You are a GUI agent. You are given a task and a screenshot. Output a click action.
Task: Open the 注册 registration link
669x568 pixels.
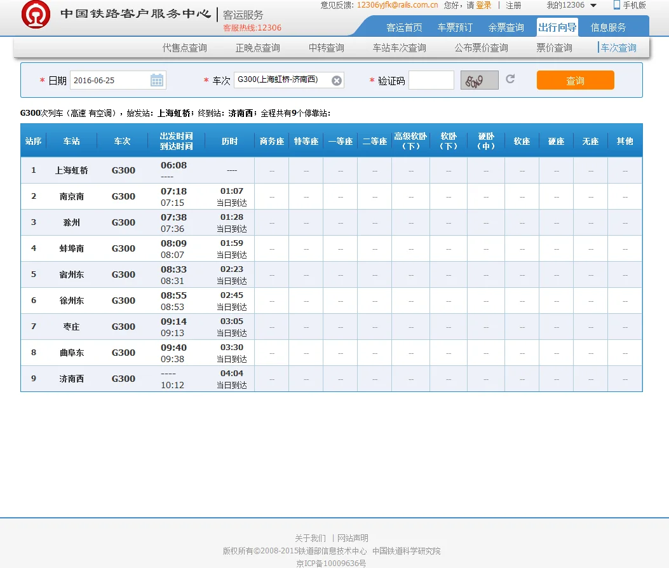coord(513,6)
